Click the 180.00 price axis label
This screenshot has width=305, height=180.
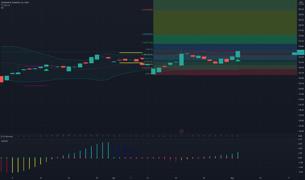[x=301, y=25]
